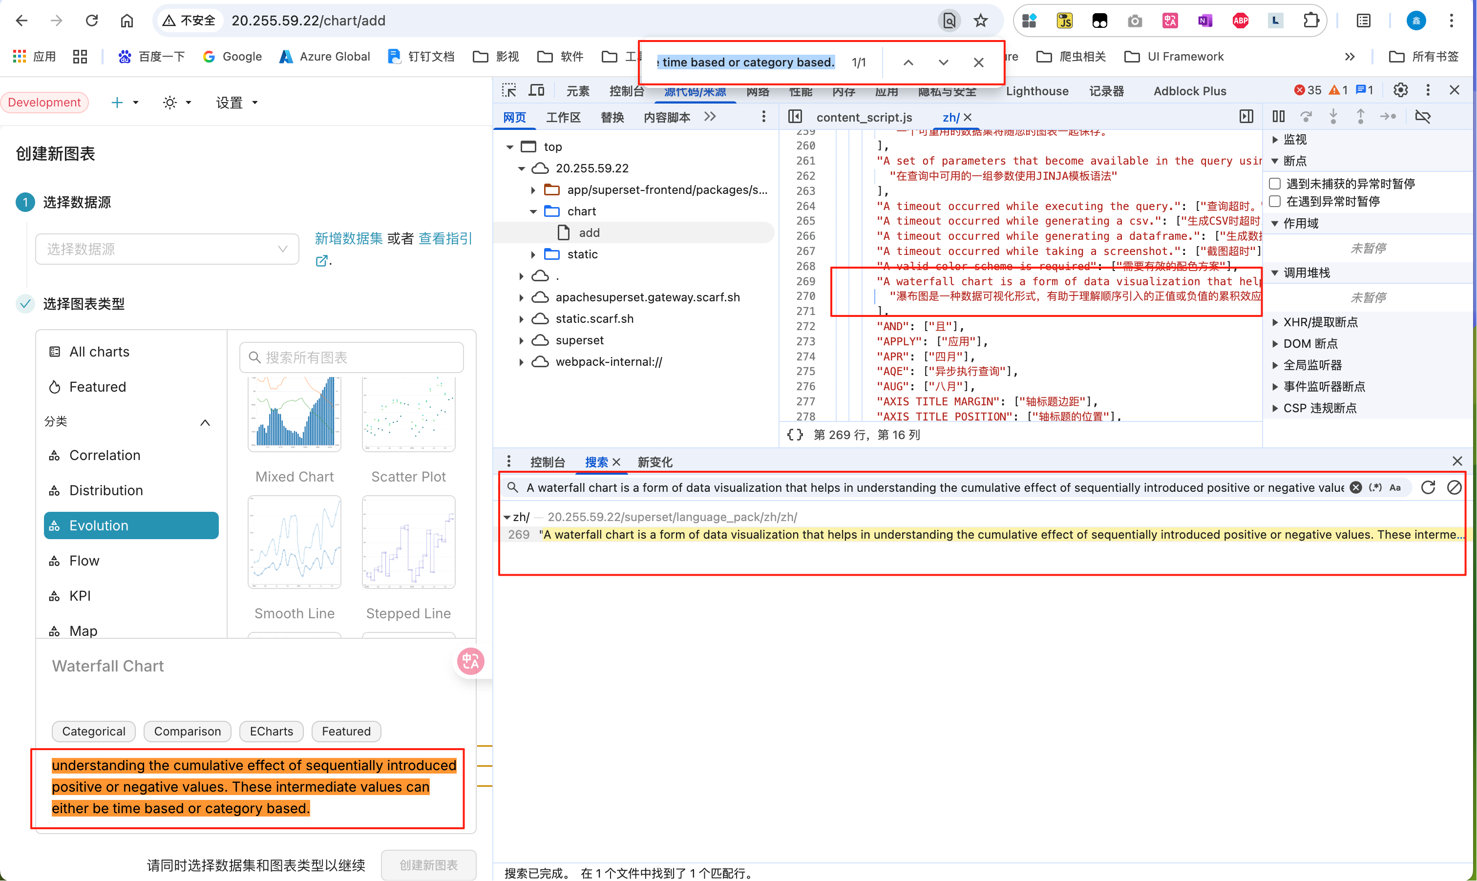The width and height of the screenshot is (1477, 881).
Task: Select the All charts category
Action: (130, 352)
